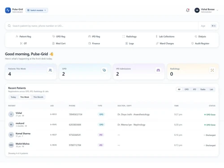
Task: Open the notifications bell icon
Action: [x=188, y=10]
